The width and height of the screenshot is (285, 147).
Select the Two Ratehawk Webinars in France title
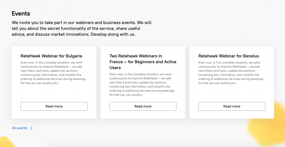click(143, 62)
